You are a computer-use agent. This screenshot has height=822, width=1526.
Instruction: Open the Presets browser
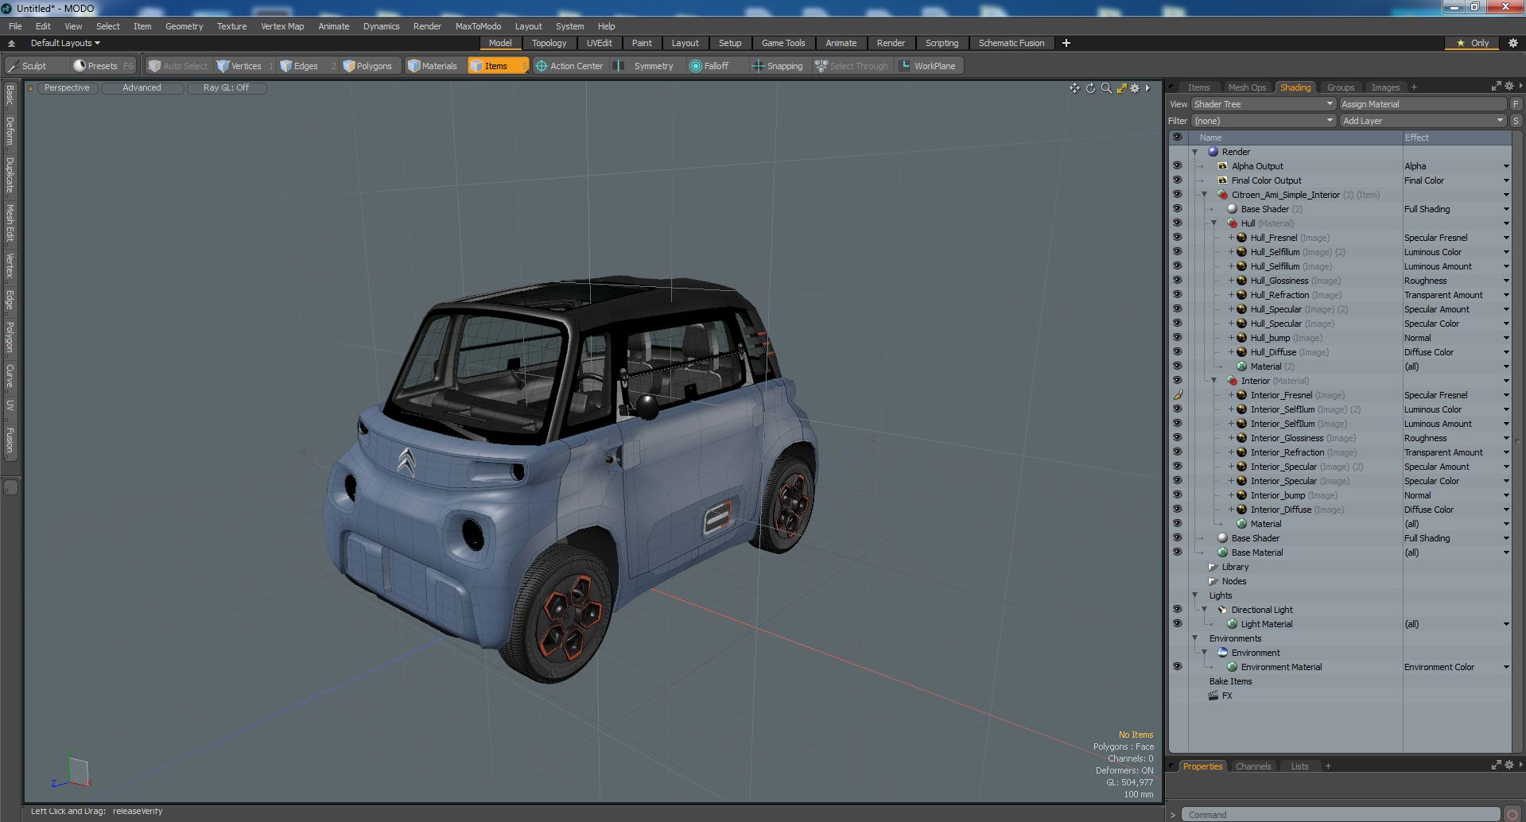103,66
